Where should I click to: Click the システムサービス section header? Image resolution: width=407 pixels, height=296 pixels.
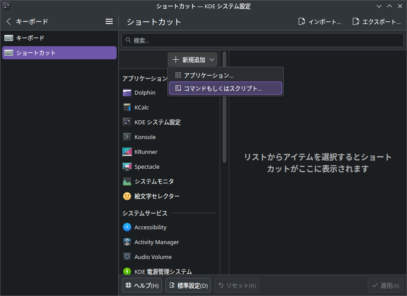145,213
